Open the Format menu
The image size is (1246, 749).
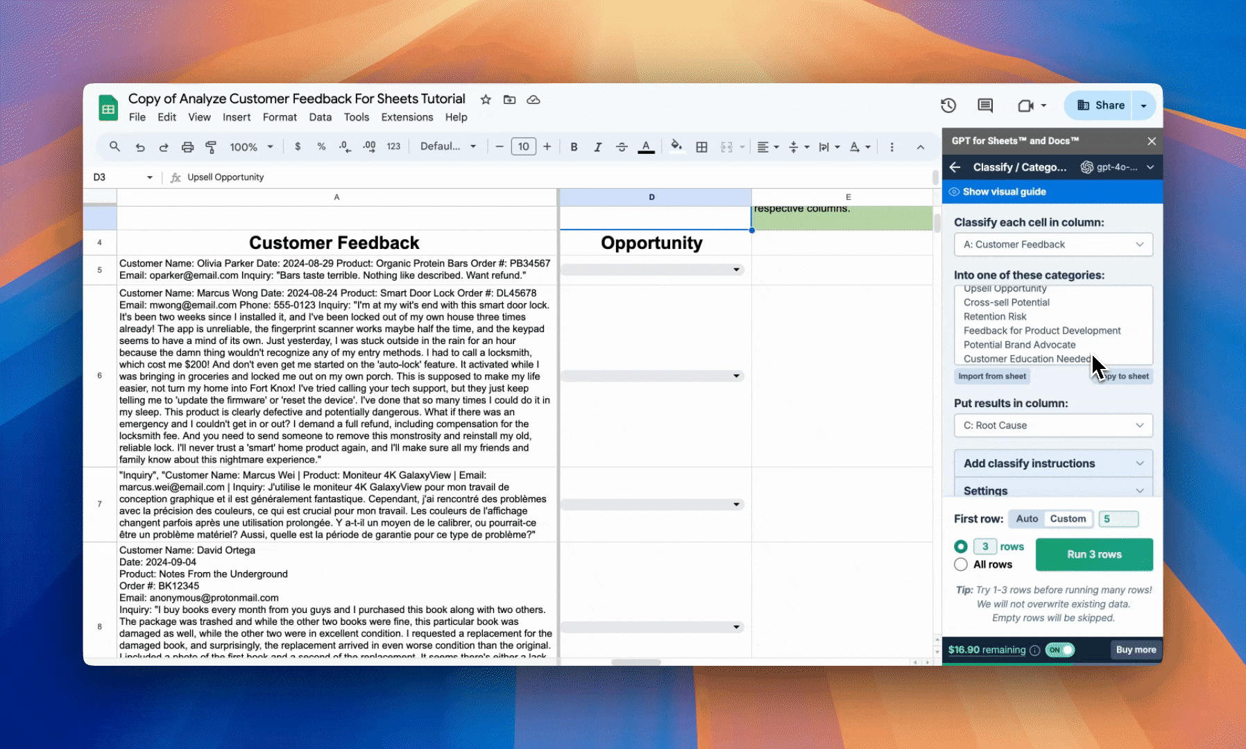[x=280, y=117]
